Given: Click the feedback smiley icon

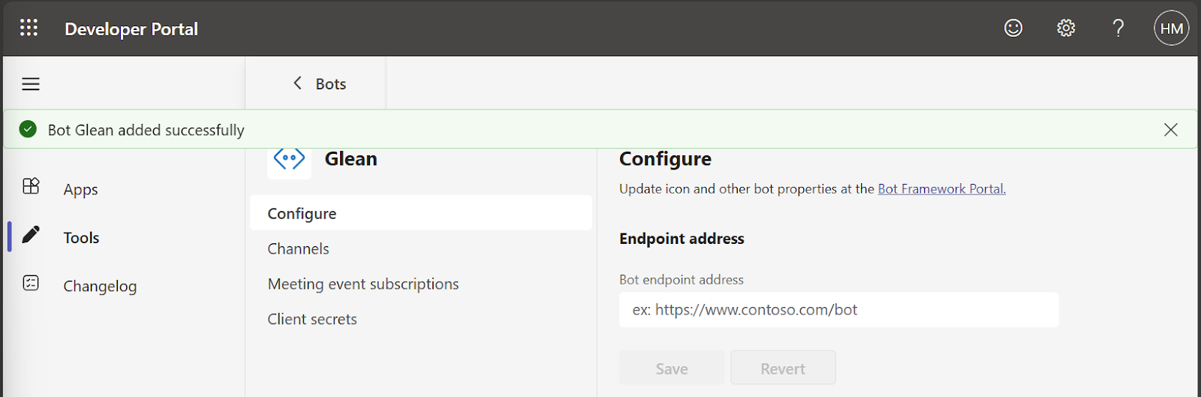Looking at the screenshot, I should click(1013, 29).
